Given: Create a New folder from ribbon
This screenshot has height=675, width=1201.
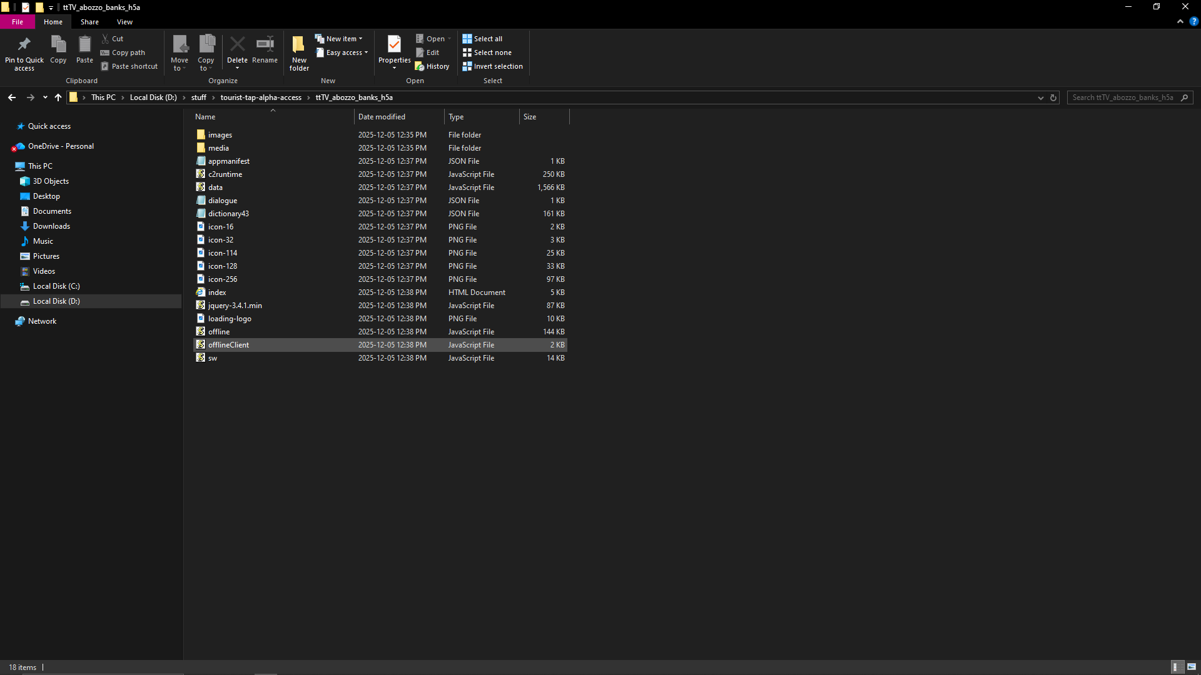Looking at the screenshot, I should click(299, 45).
